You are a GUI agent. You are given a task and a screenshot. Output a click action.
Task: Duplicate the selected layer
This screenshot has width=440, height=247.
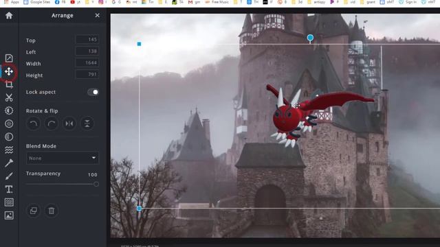tap(34, 211)
